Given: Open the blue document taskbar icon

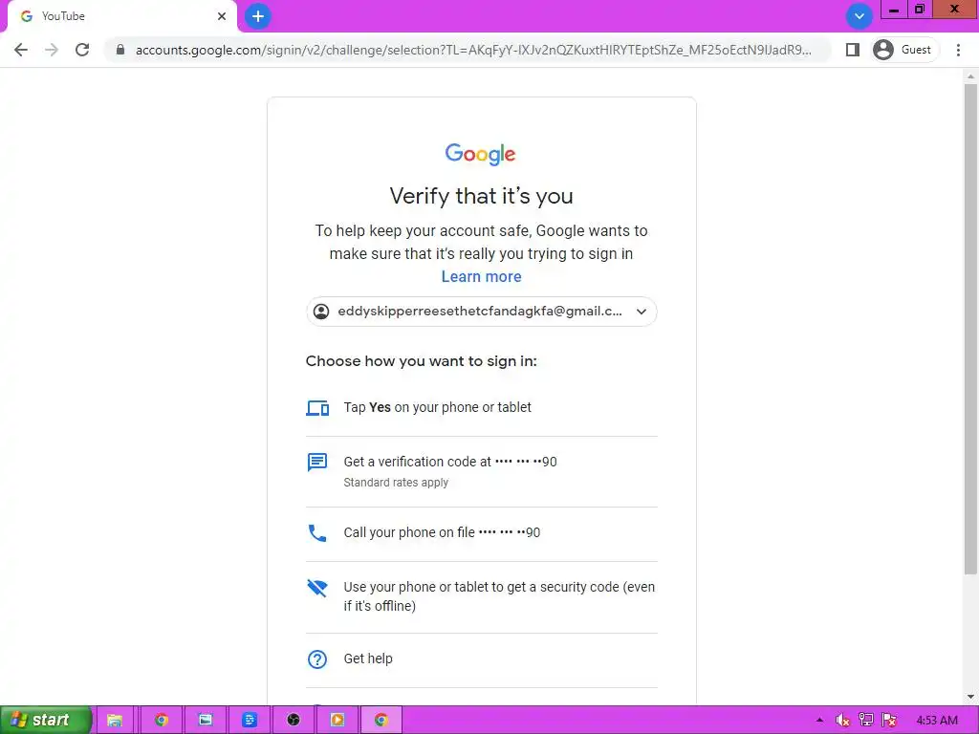Looking at the screenshot, I should click(x=250, y=721).
